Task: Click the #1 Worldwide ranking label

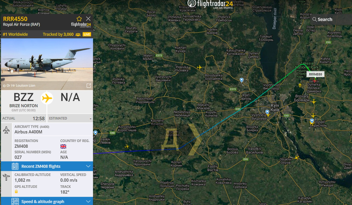Action: (15, 34)
